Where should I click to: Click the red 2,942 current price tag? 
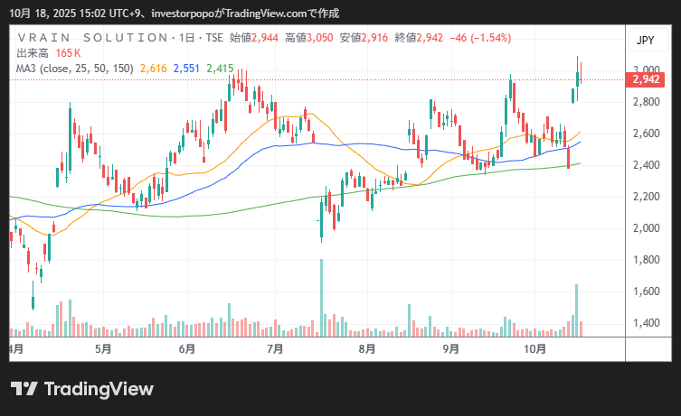pos(646,79)
